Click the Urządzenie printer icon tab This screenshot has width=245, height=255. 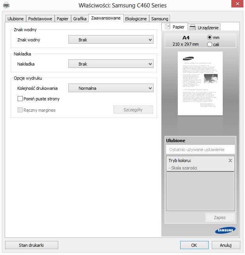pyautogui.click(x=193, y=27)
